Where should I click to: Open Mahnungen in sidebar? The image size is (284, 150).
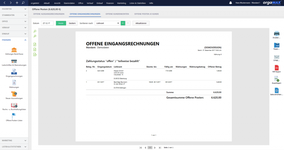[x=14, y=84]
